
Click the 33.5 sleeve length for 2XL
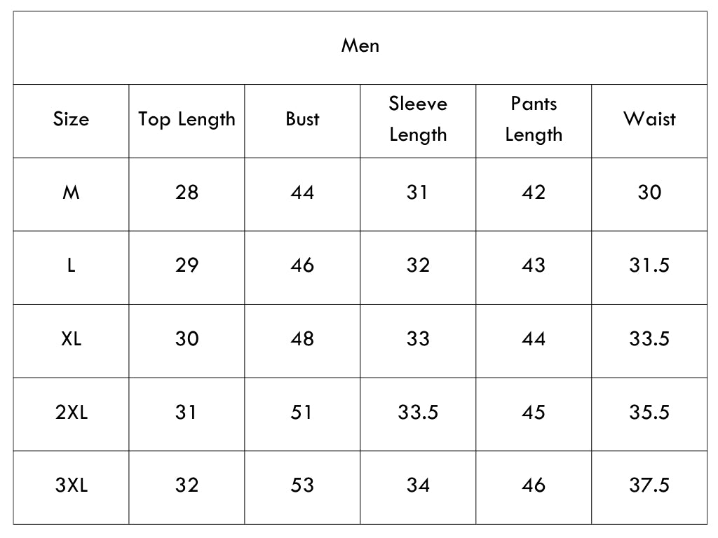418,412
